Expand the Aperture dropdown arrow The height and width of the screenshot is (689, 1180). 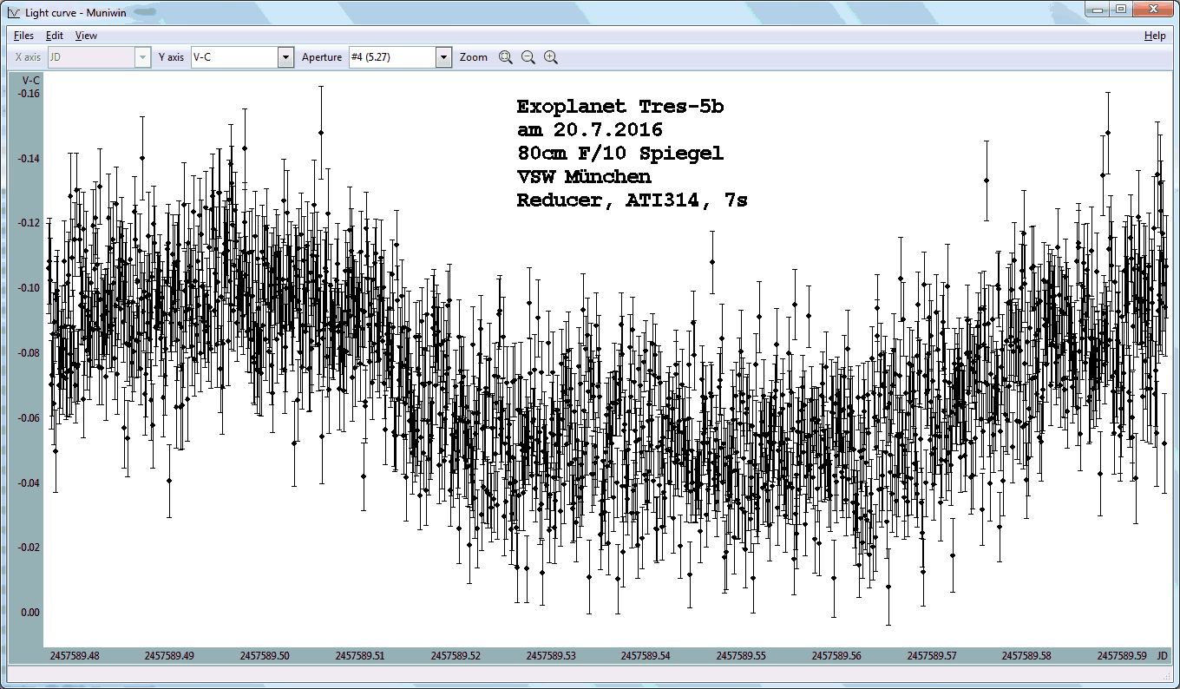pos(443,57)
